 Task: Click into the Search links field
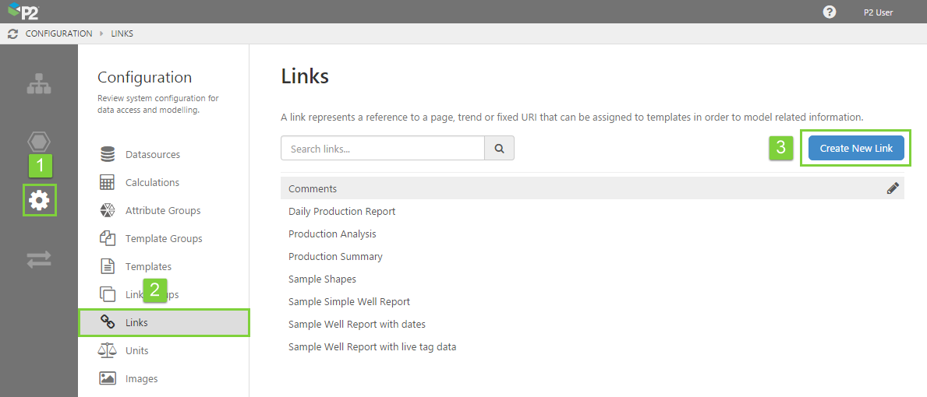click(382, 149)
